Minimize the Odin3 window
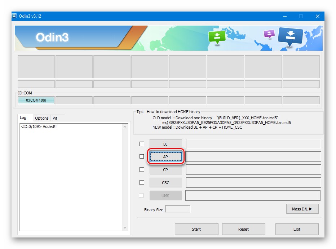This screenshot has width=336, height=249. point(285,16)
